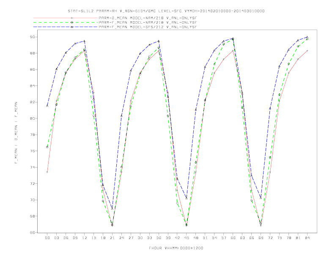
Task: Click the circle marker on the green legend line
Action: (x=72, y=22)
